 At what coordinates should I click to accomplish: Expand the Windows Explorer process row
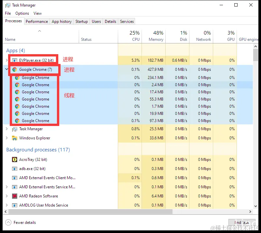pyautogui.click(x=7, y=138)
